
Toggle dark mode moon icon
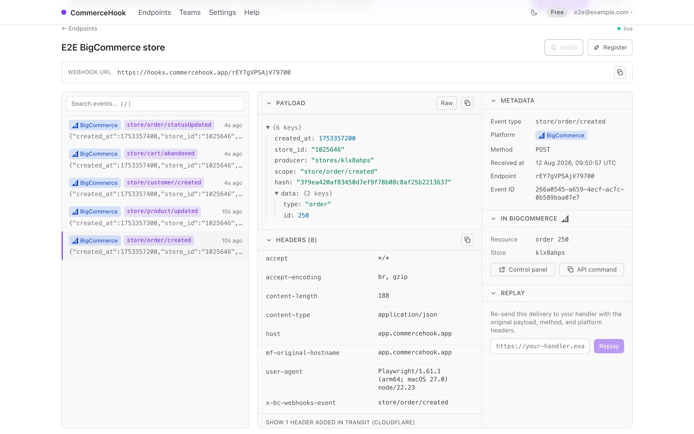point(534,12)
